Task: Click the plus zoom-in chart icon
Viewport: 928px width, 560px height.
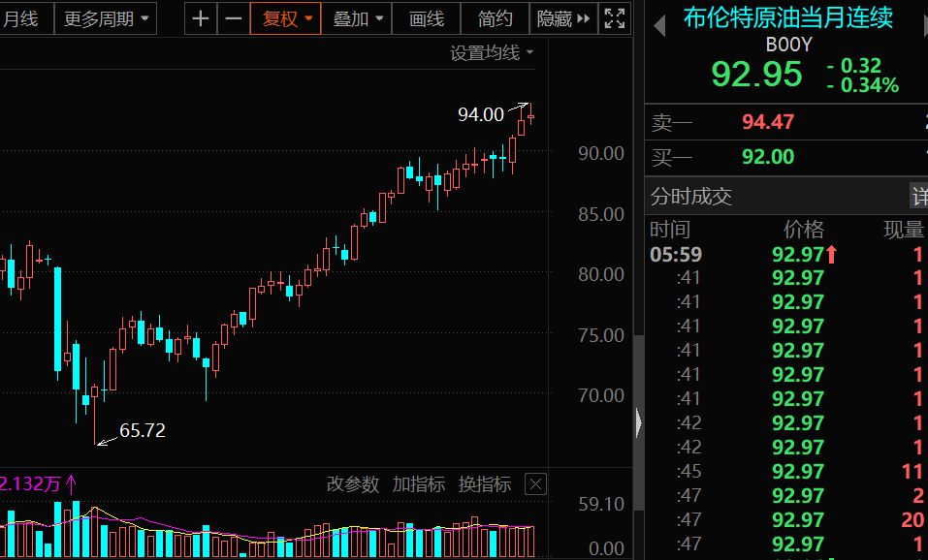Action: 201,18
